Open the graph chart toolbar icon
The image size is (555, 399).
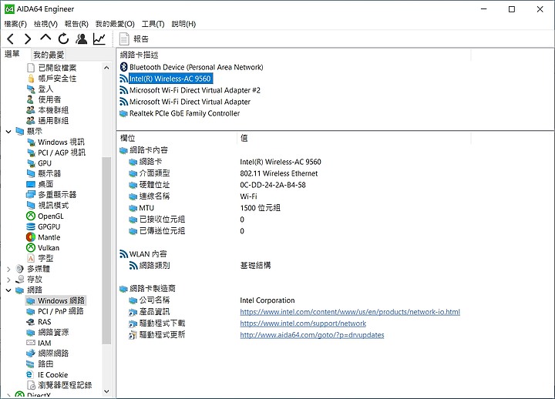point(99,39)
